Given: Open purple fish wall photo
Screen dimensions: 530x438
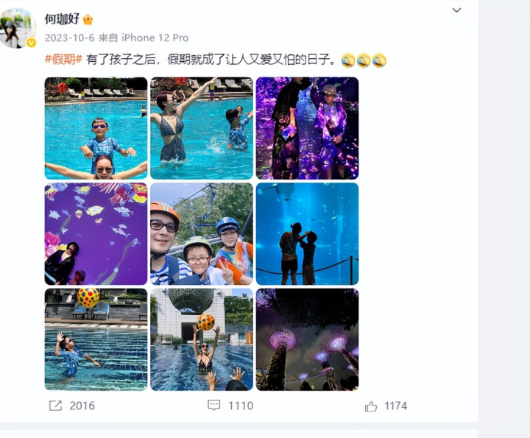Looking at the screenshot, I should 96,234.
